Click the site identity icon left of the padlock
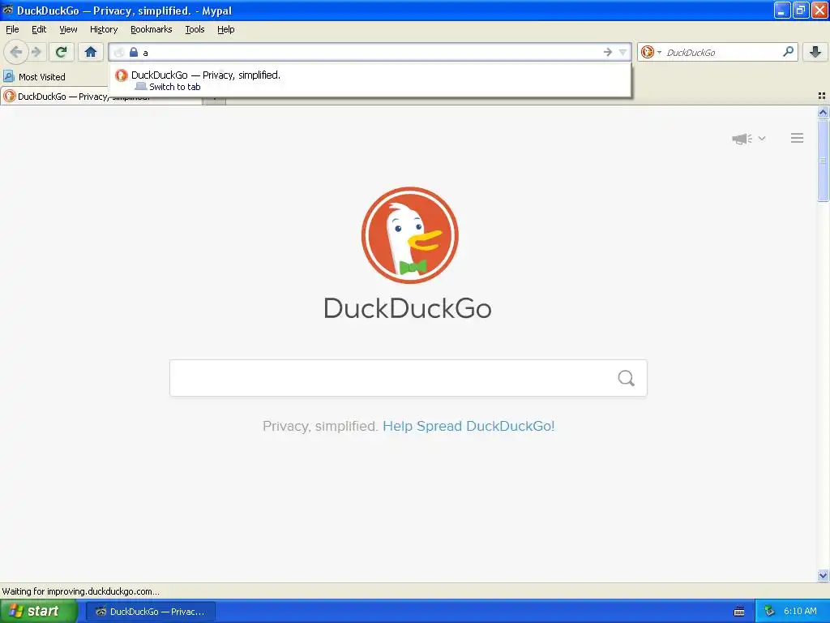830x623 pixels. coord(119,52)
